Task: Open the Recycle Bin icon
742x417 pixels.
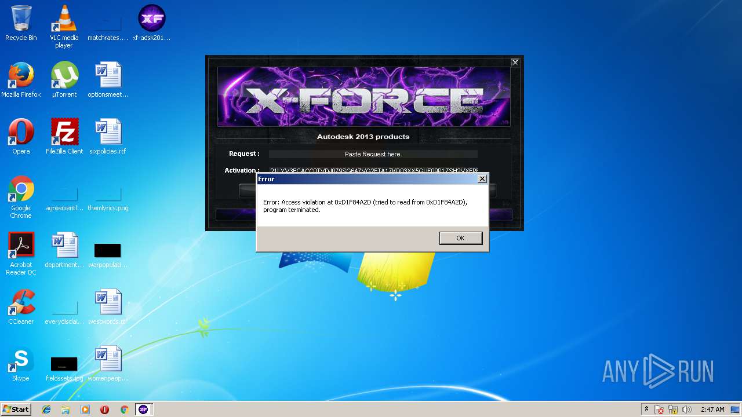Action: tap(21, 24)
